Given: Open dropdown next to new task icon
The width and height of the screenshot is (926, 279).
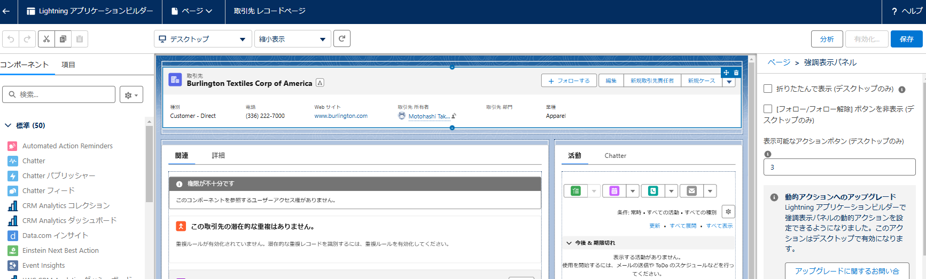Looking at the screenshot, I should (594, 191).
